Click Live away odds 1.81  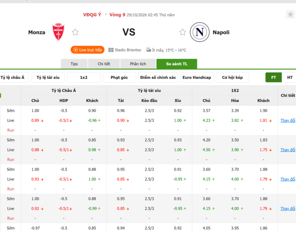click(x=263, y=120)
